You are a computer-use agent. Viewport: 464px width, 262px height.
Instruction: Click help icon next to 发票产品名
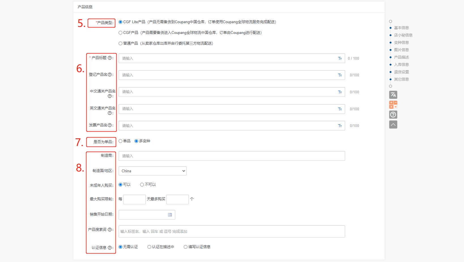pyautogui.click(x=110, y=125)
